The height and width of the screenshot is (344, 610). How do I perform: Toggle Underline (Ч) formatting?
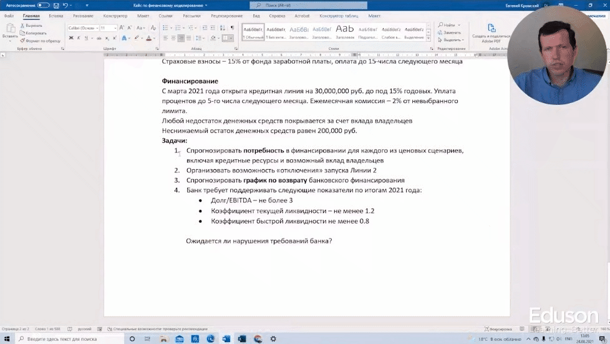click(x=86, y=38)
